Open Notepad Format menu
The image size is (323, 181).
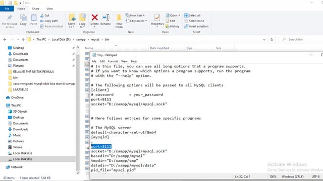(113, 61)
